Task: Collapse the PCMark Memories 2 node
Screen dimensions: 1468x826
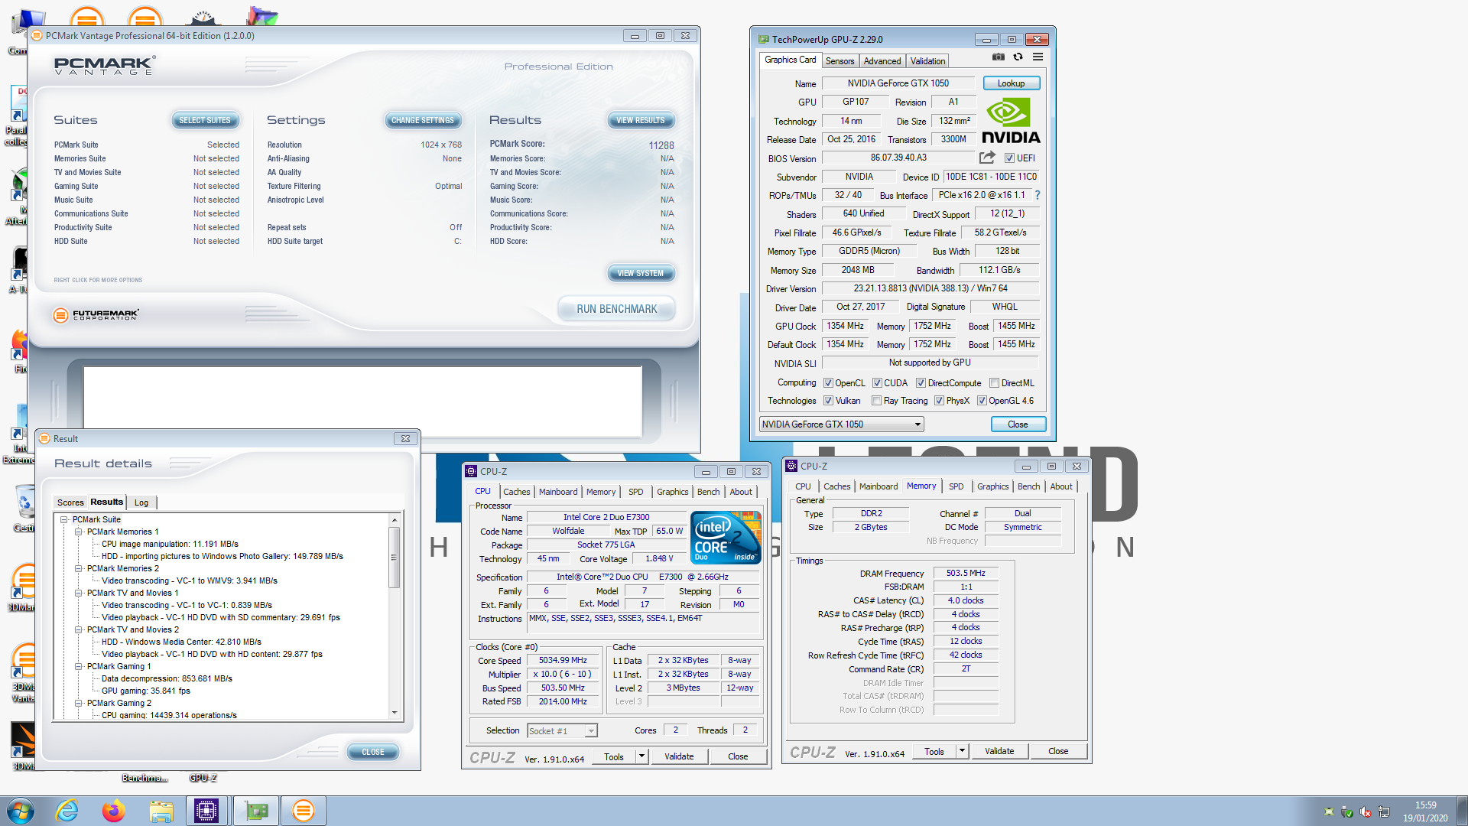Action: pos(78,569)
